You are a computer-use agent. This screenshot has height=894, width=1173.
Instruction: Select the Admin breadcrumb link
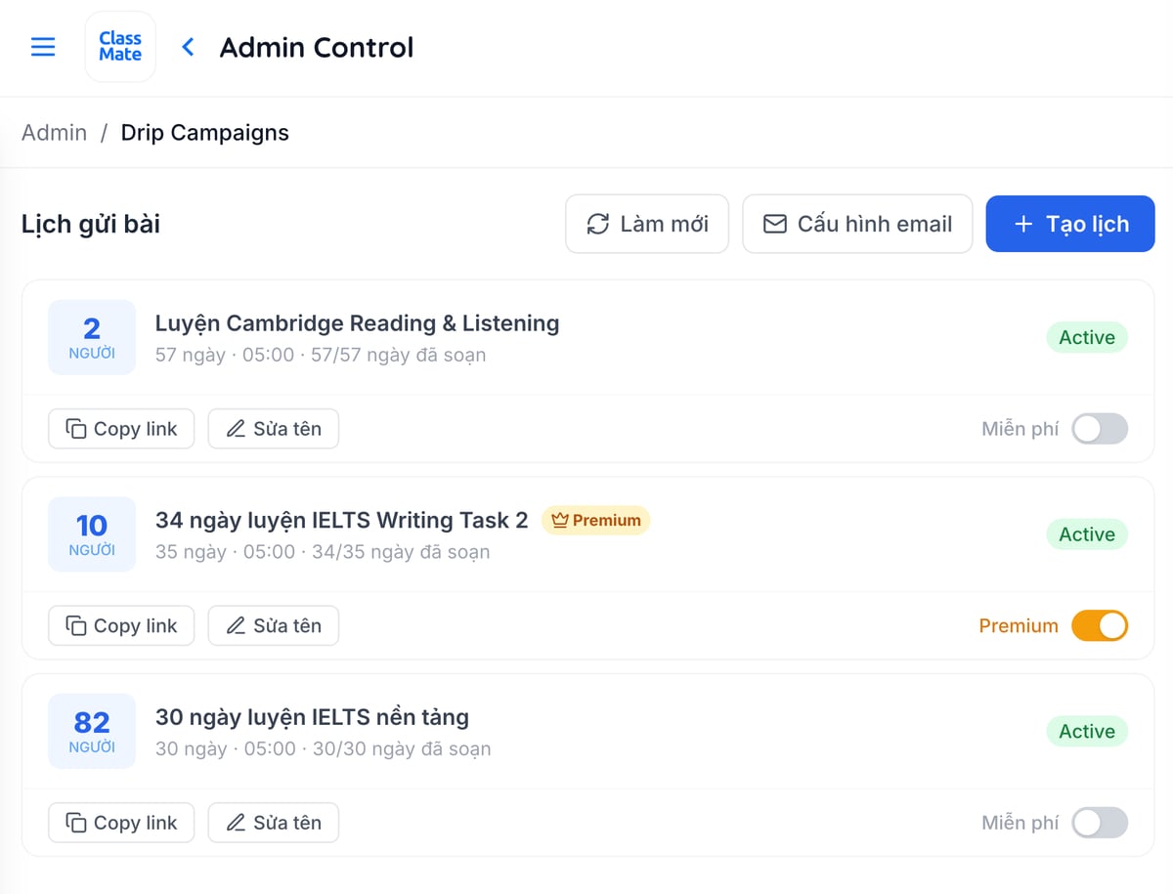point(54,132)
